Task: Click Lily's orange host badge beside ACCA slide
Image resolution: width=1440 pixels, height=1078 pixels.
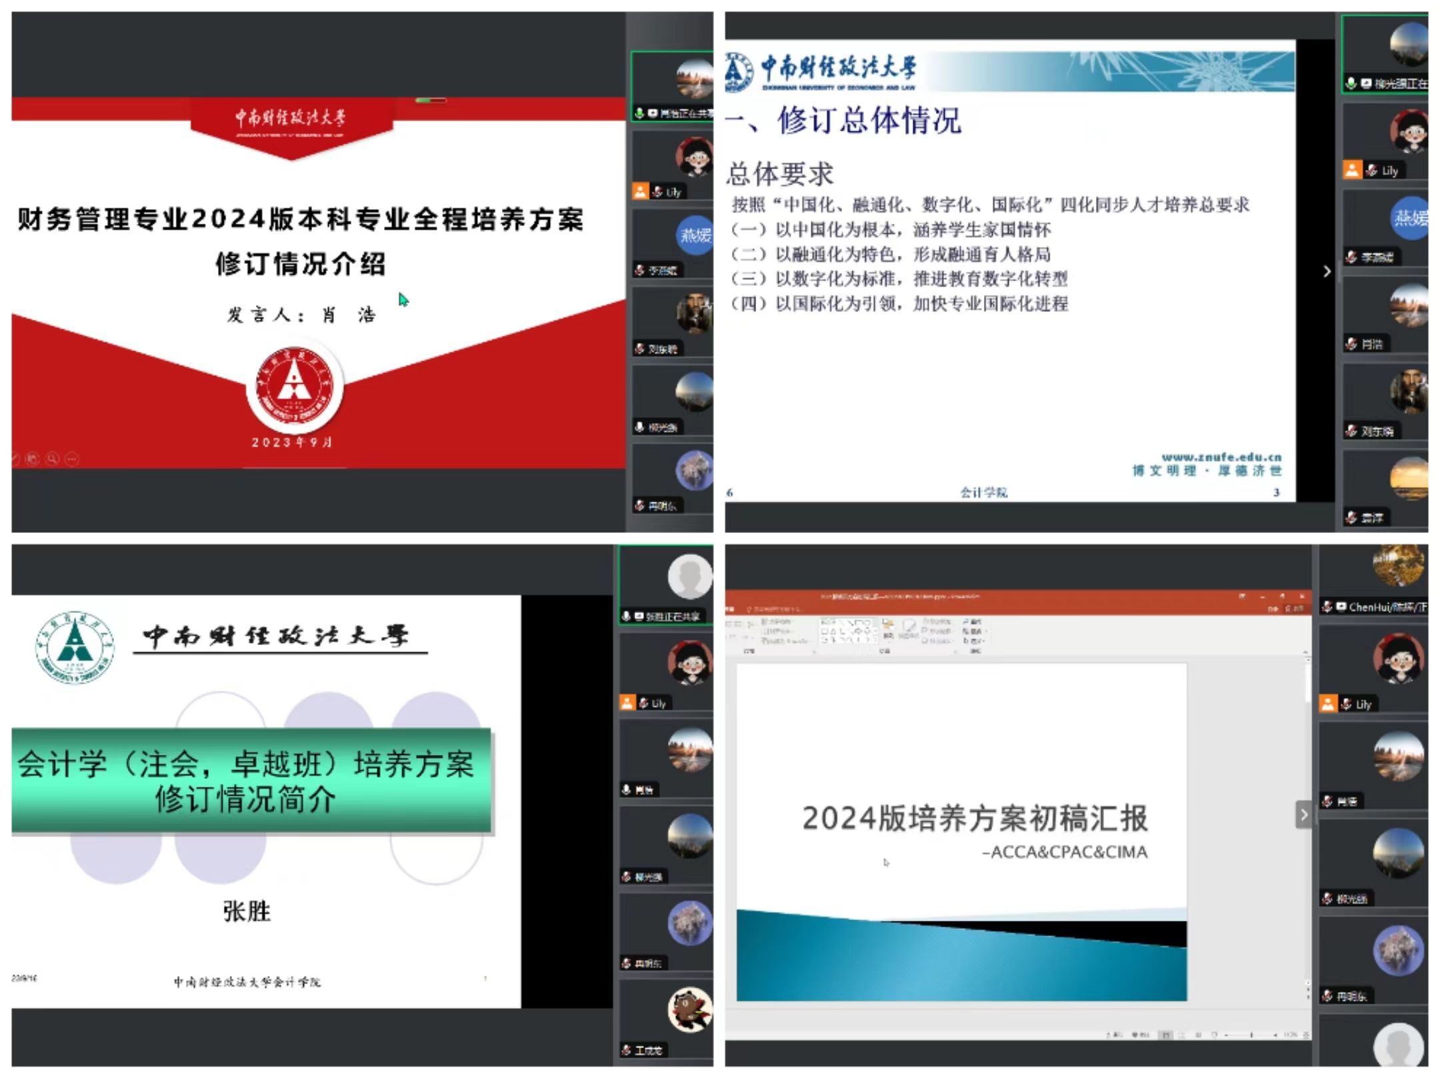Action: [1328, 704]
